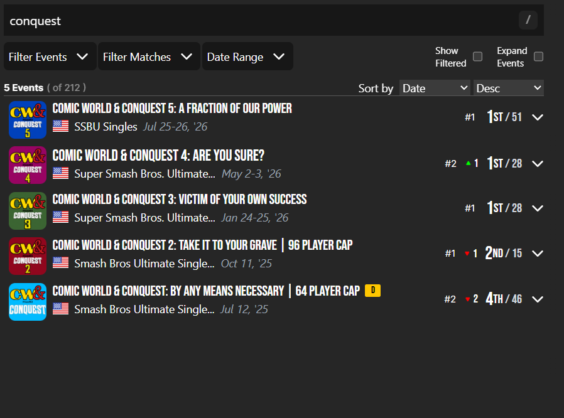Click the '#1' seed on Conquest 2 row
The image size is (564, 418).
(x=450, y=254)
